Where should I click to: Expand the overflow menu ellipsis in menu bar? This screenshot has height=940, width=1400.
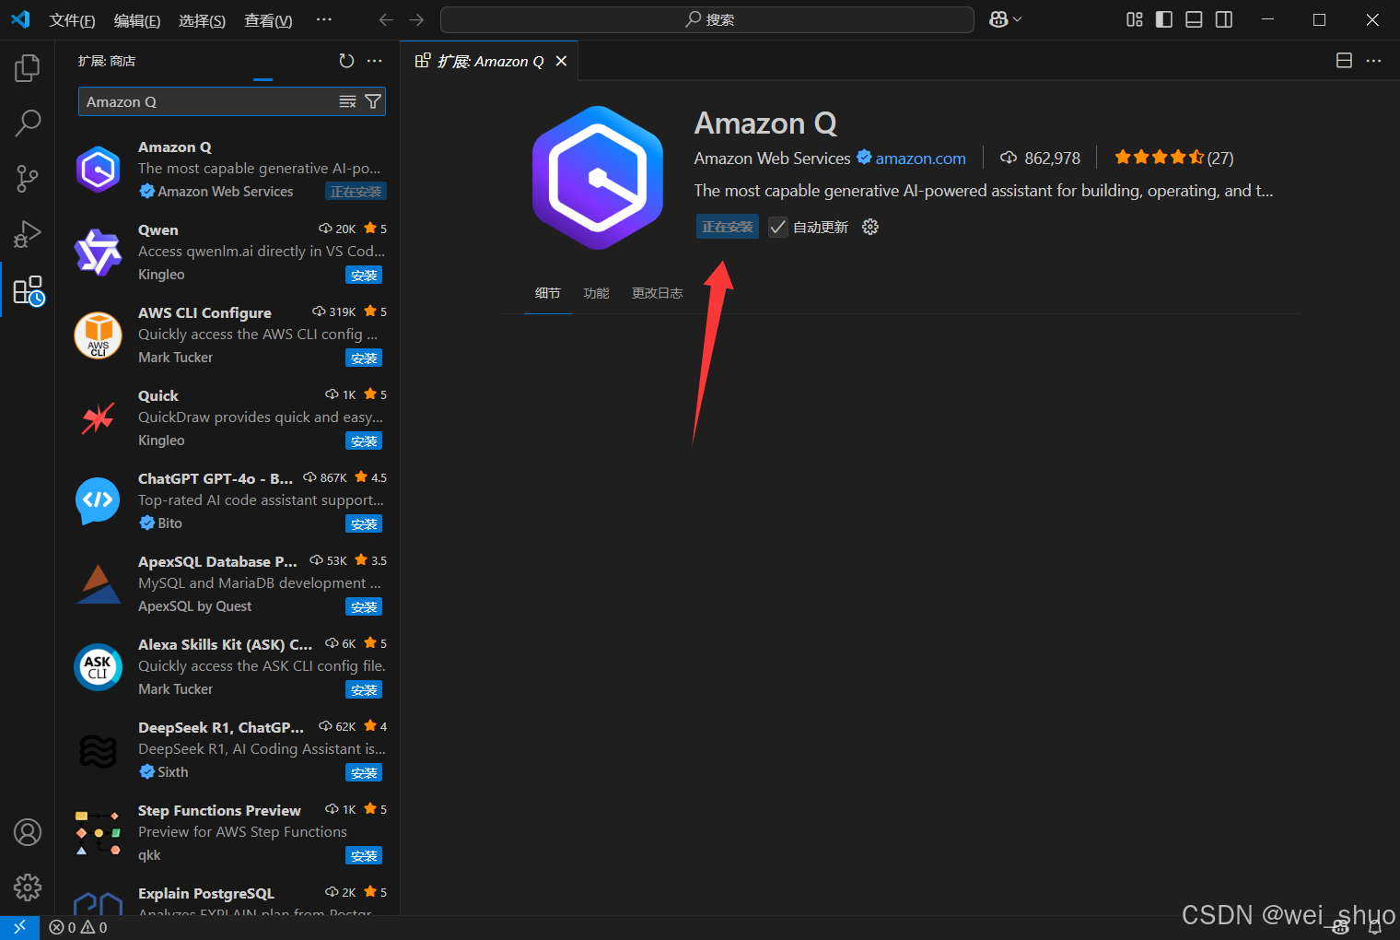tap(323, 19)
